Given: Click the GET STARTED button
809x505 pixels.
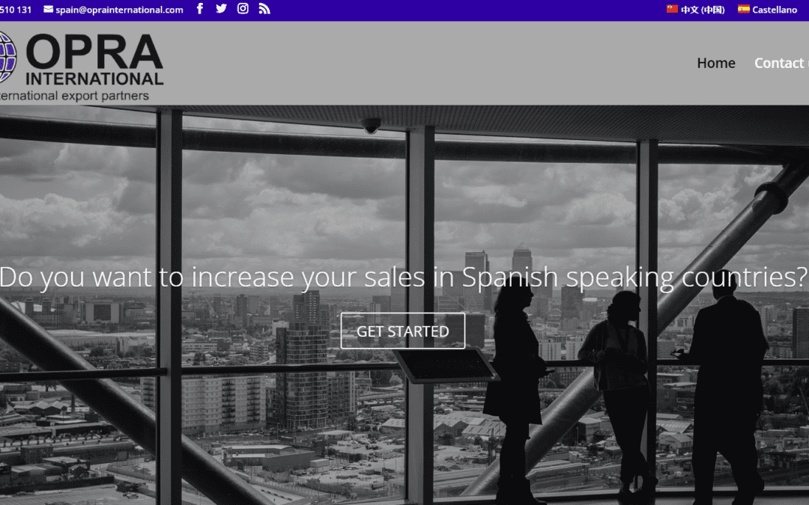Looking at the screenshot, I should [x=402, y=331].
